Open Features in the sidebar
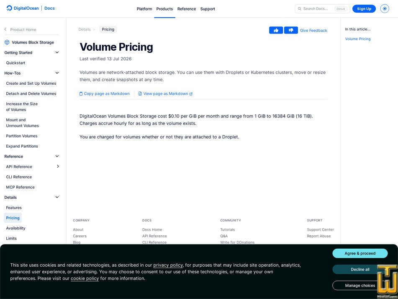398x299 pixels. point(14,208)
